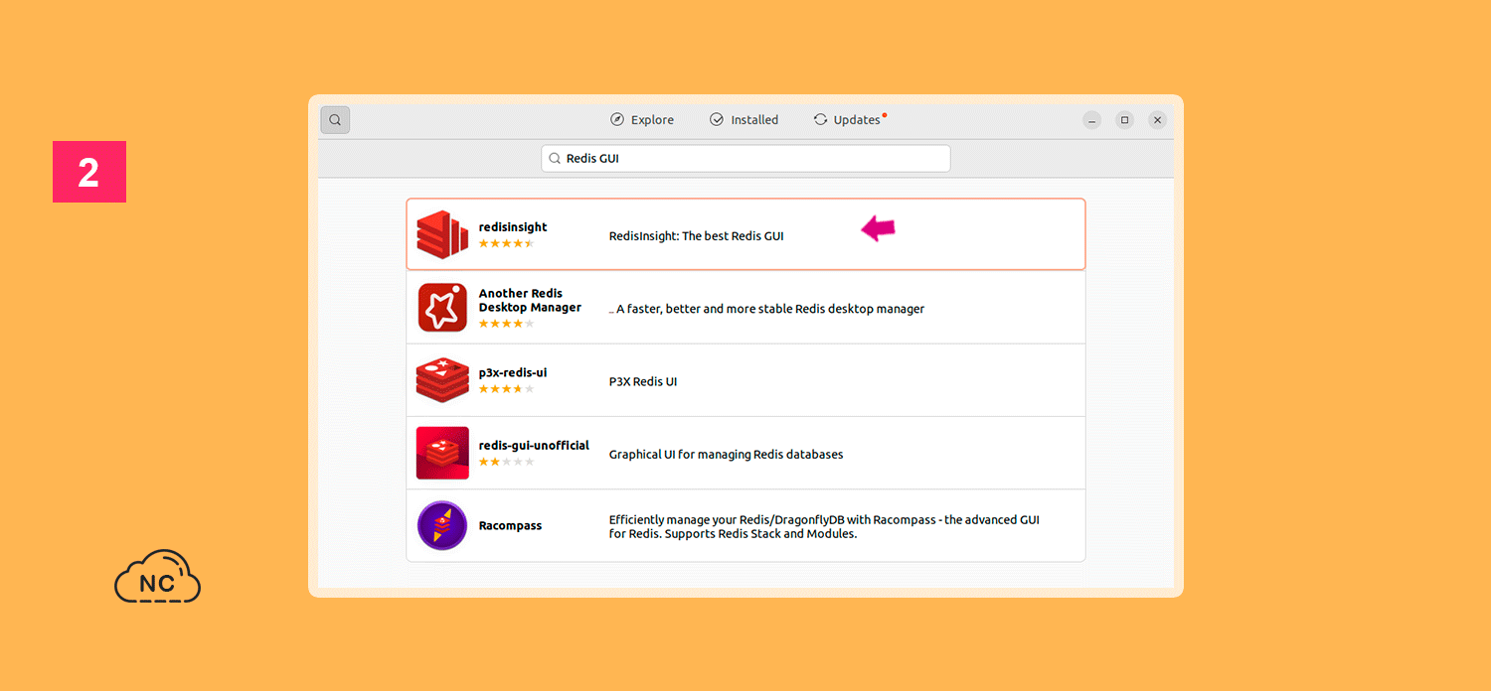The width and height of the screenshot is (1491, 691).
Task: Click the "P3X Redis UI" description
Action: (x=643, y=381)
